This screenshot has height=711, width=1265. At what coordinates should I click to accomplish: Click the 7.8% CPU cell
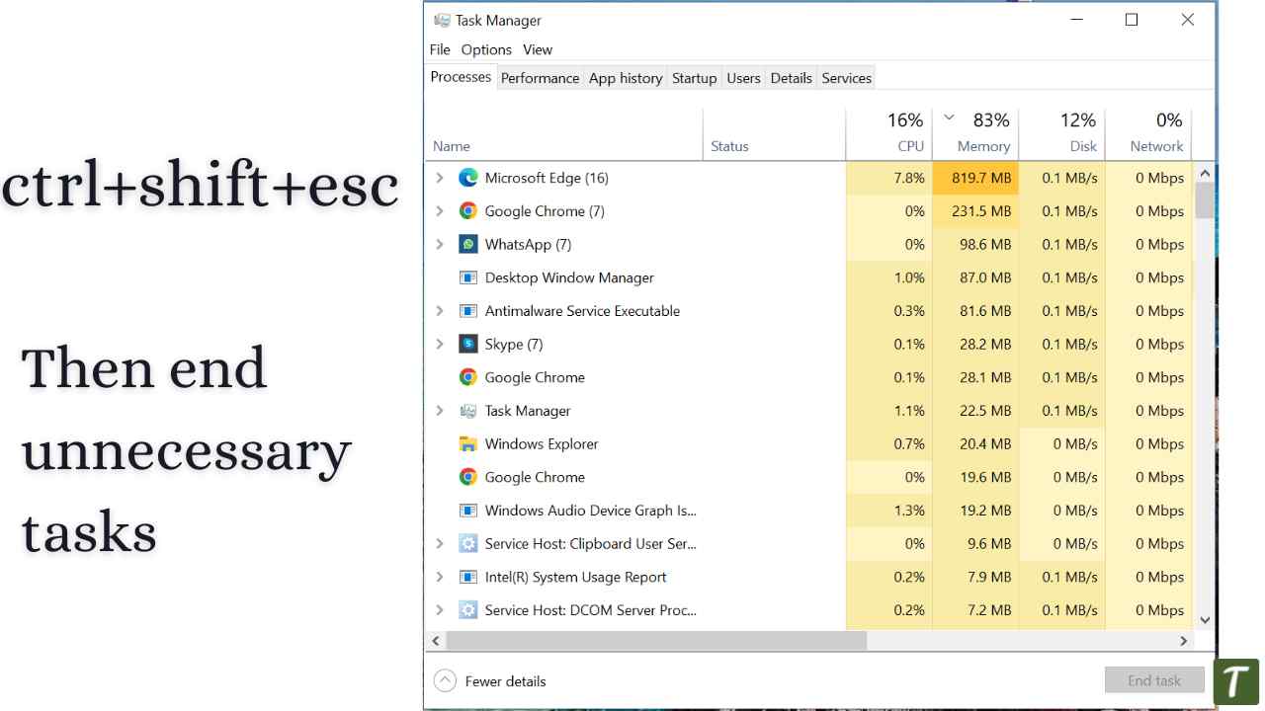pos(889,178)
